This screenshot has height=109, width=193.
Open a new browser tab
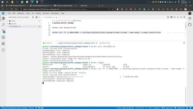click(103, 5)
